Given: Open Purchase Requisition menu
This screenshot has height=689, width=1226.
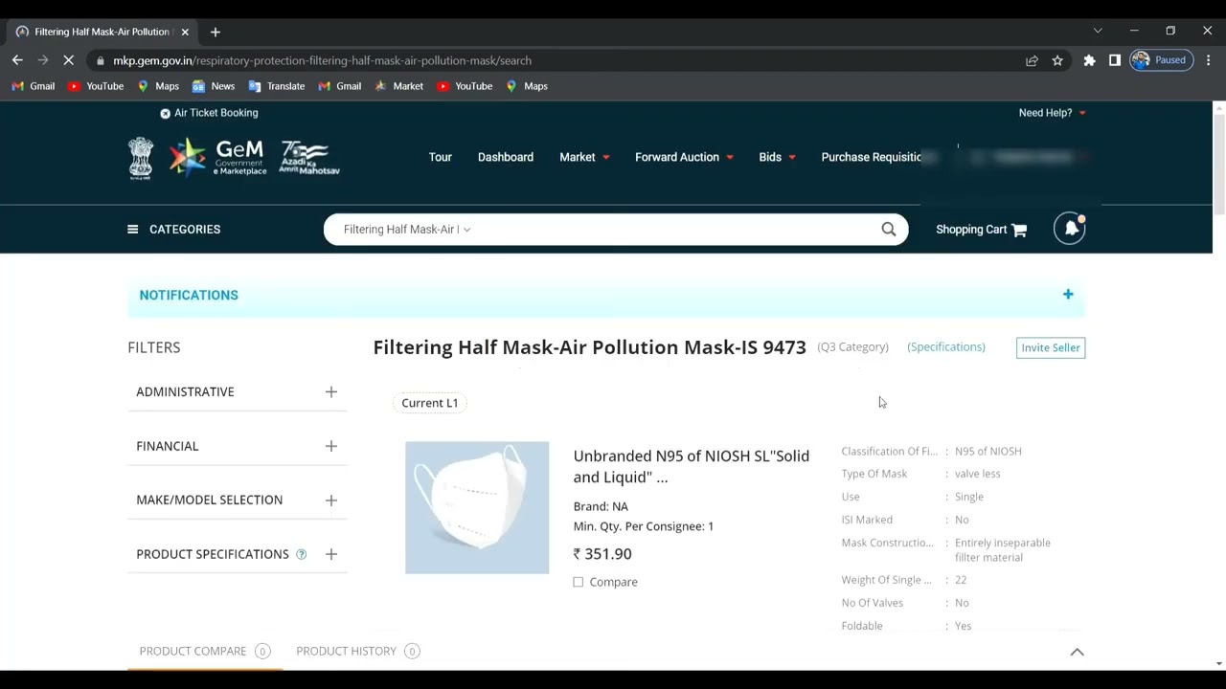Looking at the screenshot, I should pyautogui.click(x=873, y=157).
